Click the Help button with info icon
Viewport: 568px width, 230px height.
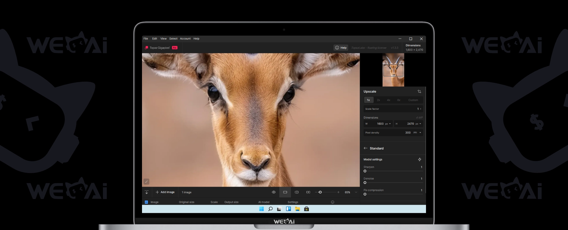[x=341, y=48]
